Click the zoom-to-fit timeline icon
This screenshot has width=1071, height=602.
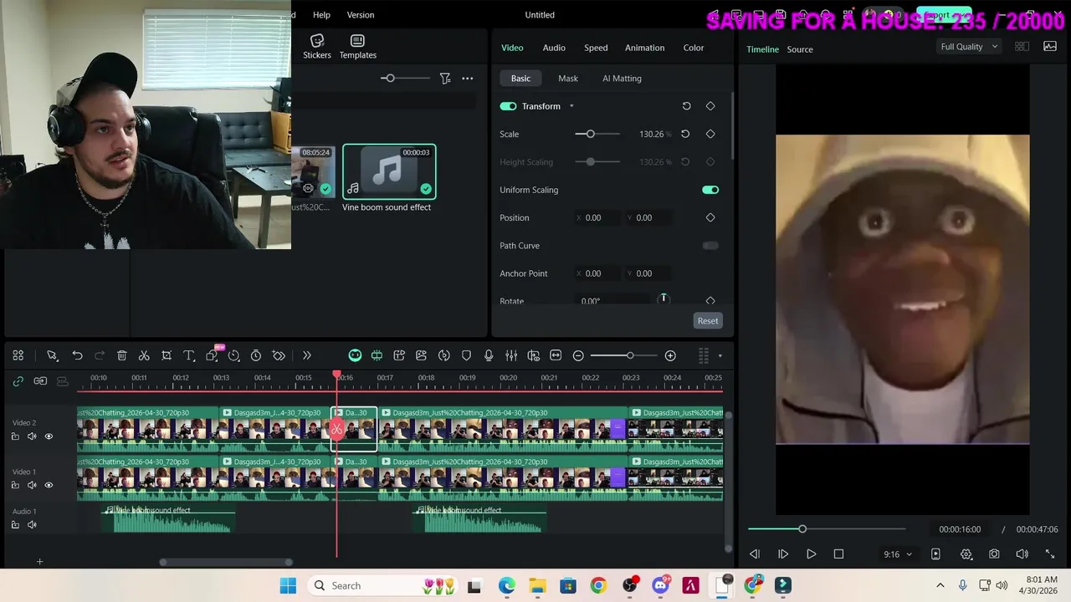point(556,355)
